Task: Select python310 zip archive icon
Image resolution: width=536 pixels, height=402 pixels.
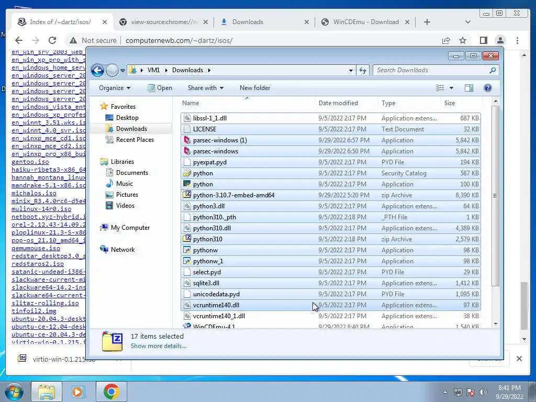Action: pos(187,239)
